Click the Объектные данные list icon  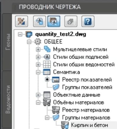pos(47,95)
